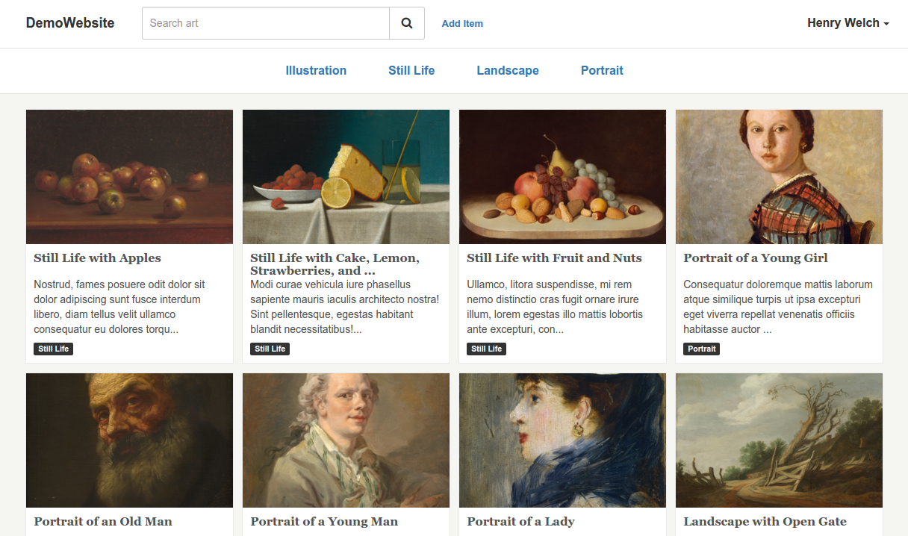This screenshot has width=908, height=536.
Task: Click the Portrait of a Lady thumbnail
Action: pos(562,440)
